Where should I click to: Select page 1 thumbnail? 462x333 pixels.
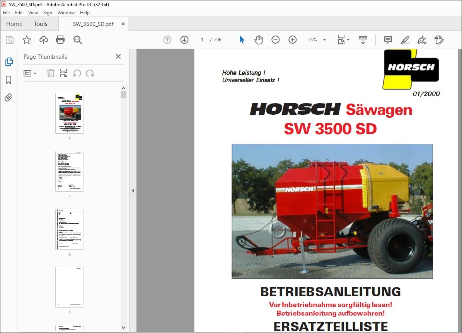(x=70, y=113)
